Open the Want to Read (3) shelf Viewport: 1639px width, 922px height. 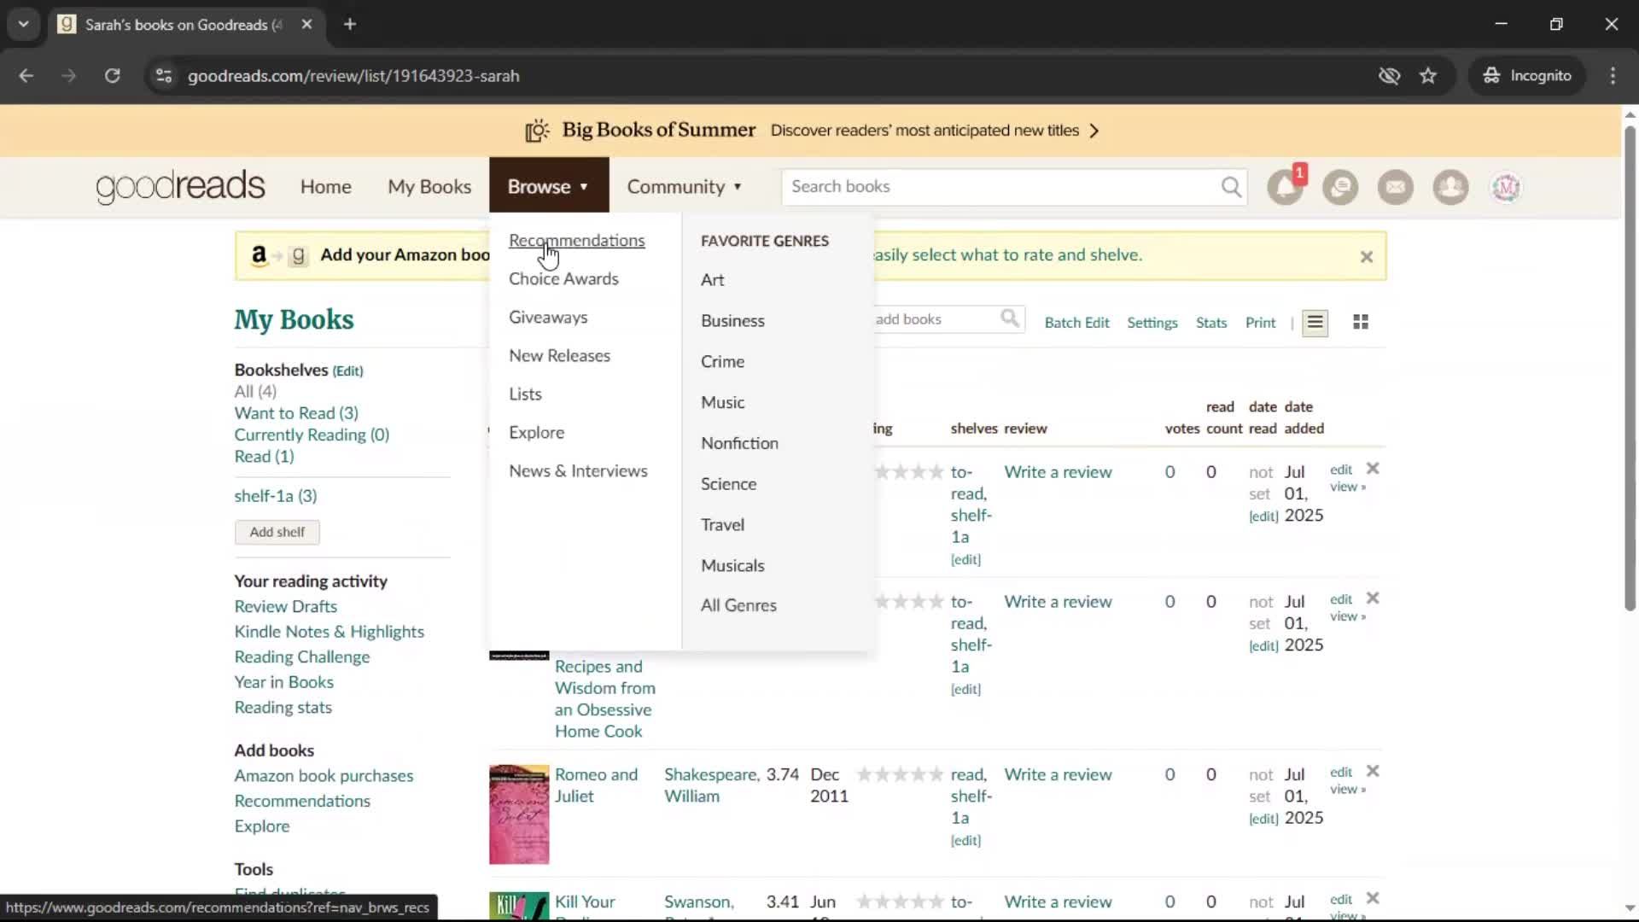[x=296, y=413]
